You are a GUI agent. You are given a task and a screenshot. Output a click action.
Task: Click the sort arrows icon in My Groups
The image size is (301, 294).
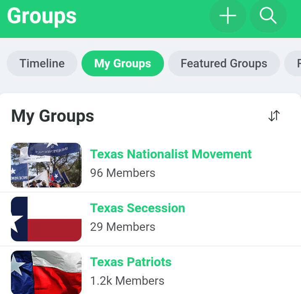(x=274, y=116)
